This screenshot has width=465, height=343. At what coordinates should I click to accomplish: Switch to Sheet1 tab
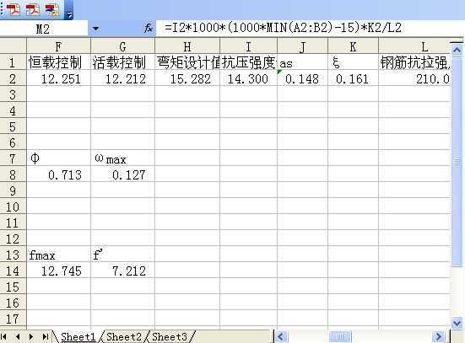pyautogui.click(x=78, y=337)
